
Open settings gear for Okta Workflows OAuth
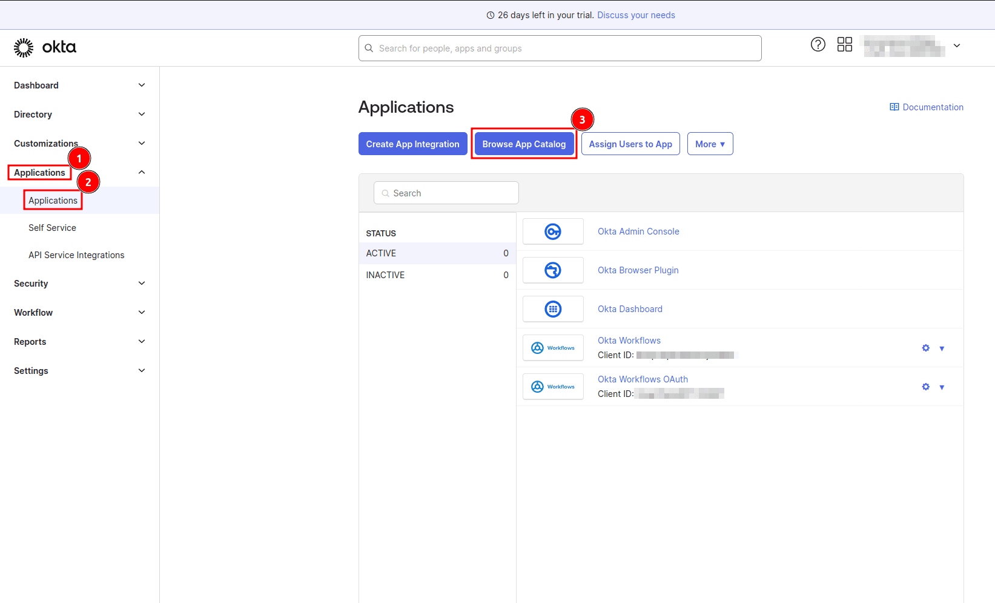point(925,386)
